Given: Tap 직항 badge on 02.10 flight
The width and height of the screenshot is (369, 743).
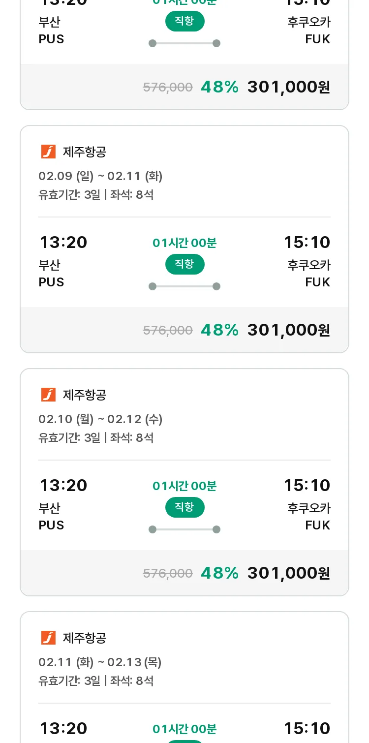Looking at the screenshot, I should pos(184,507).
